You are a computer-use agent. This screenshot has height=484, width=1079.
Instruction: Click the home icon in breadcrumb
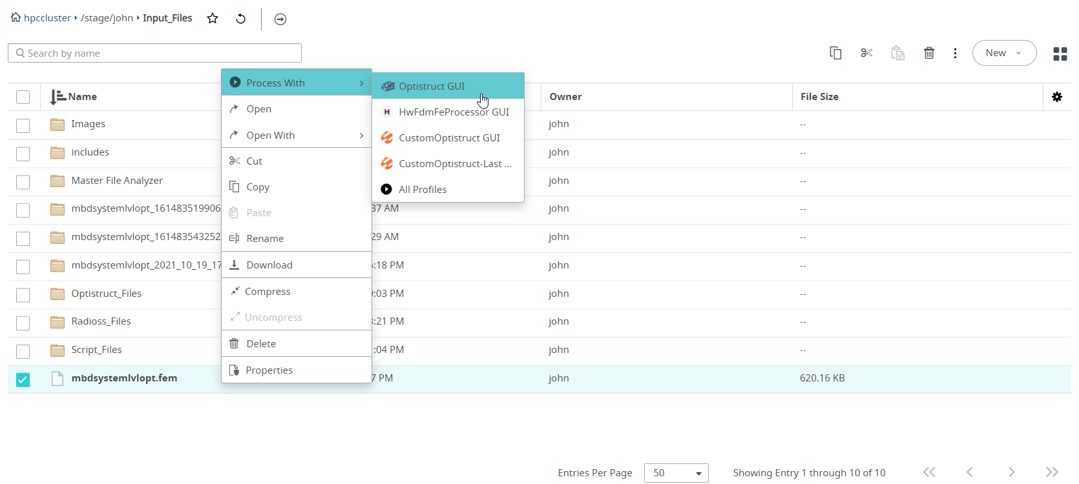[x=16, y=17]
